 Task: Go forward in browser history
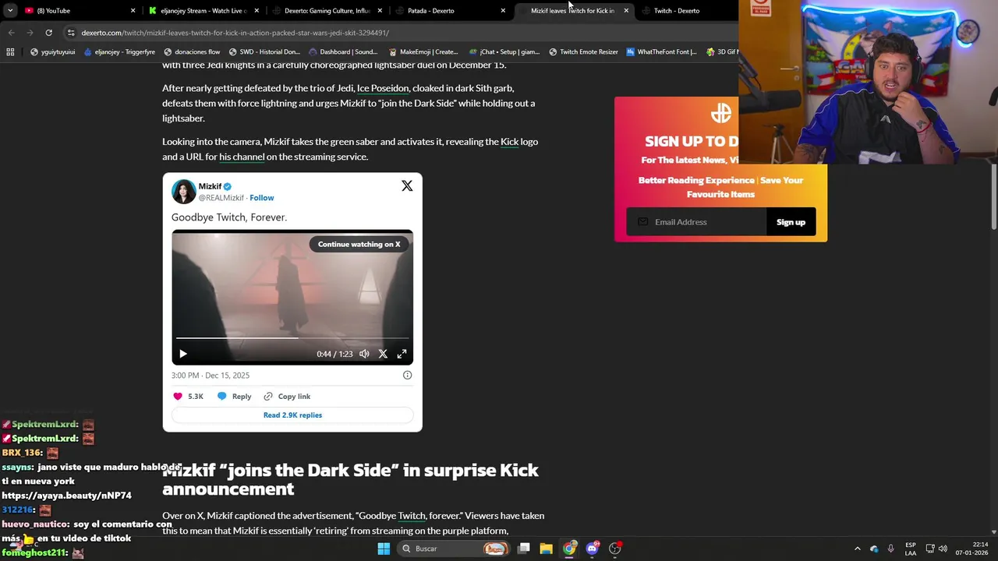tap(30, 33)
